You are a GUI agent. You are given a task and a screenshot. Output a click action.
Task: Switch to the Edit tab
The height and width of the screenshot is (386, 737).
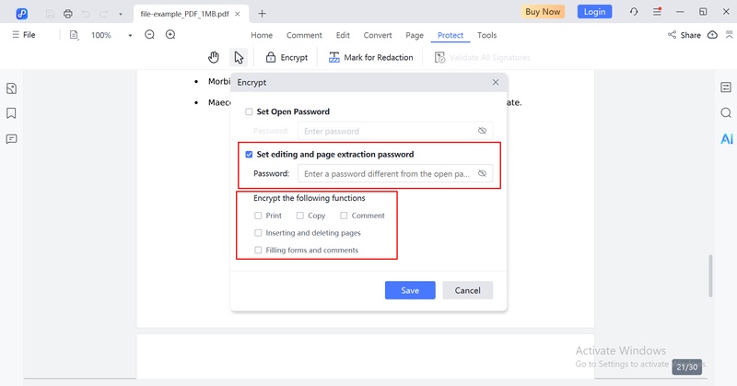tap(343, 35)
